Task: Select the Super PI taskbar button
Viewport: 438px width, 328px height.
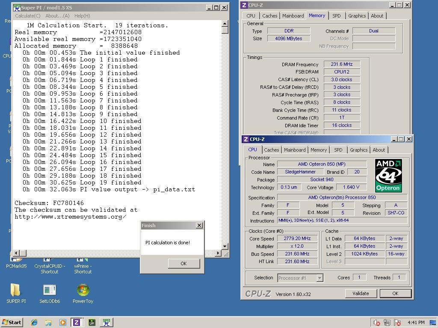Action: click(106, 322)
